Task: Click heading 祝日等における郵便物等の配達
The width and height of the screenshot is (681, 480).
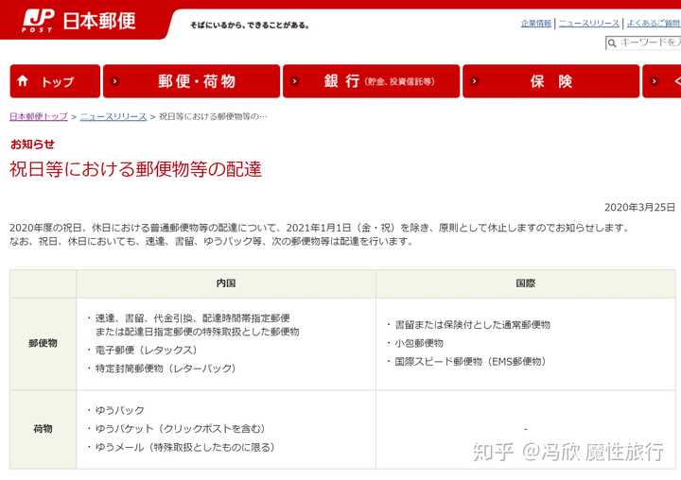Action: click(x=135, y=169)
